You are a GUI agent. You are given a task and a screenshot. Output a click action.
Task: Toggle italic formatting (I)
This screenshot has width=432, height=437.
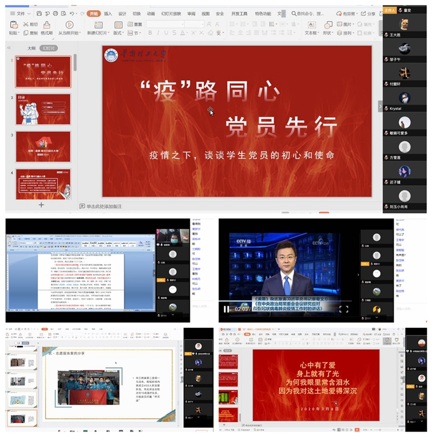158,33
